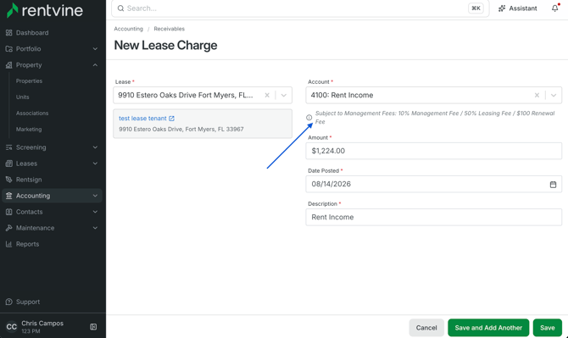
Task: Click the search magnifier icon
Action: tap(120, 8)
